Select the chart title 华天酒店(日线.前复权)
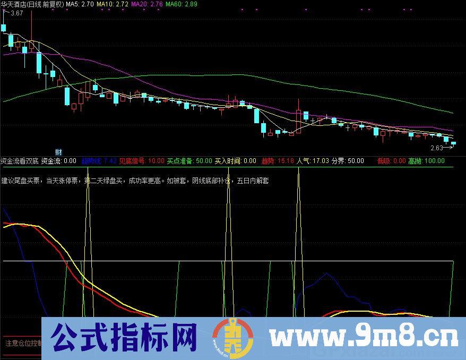 32,4
